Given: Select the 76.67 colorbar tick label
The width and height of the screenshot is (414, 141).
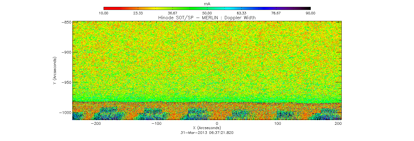Looking at the screenshot, I should (x=276, y=13).
